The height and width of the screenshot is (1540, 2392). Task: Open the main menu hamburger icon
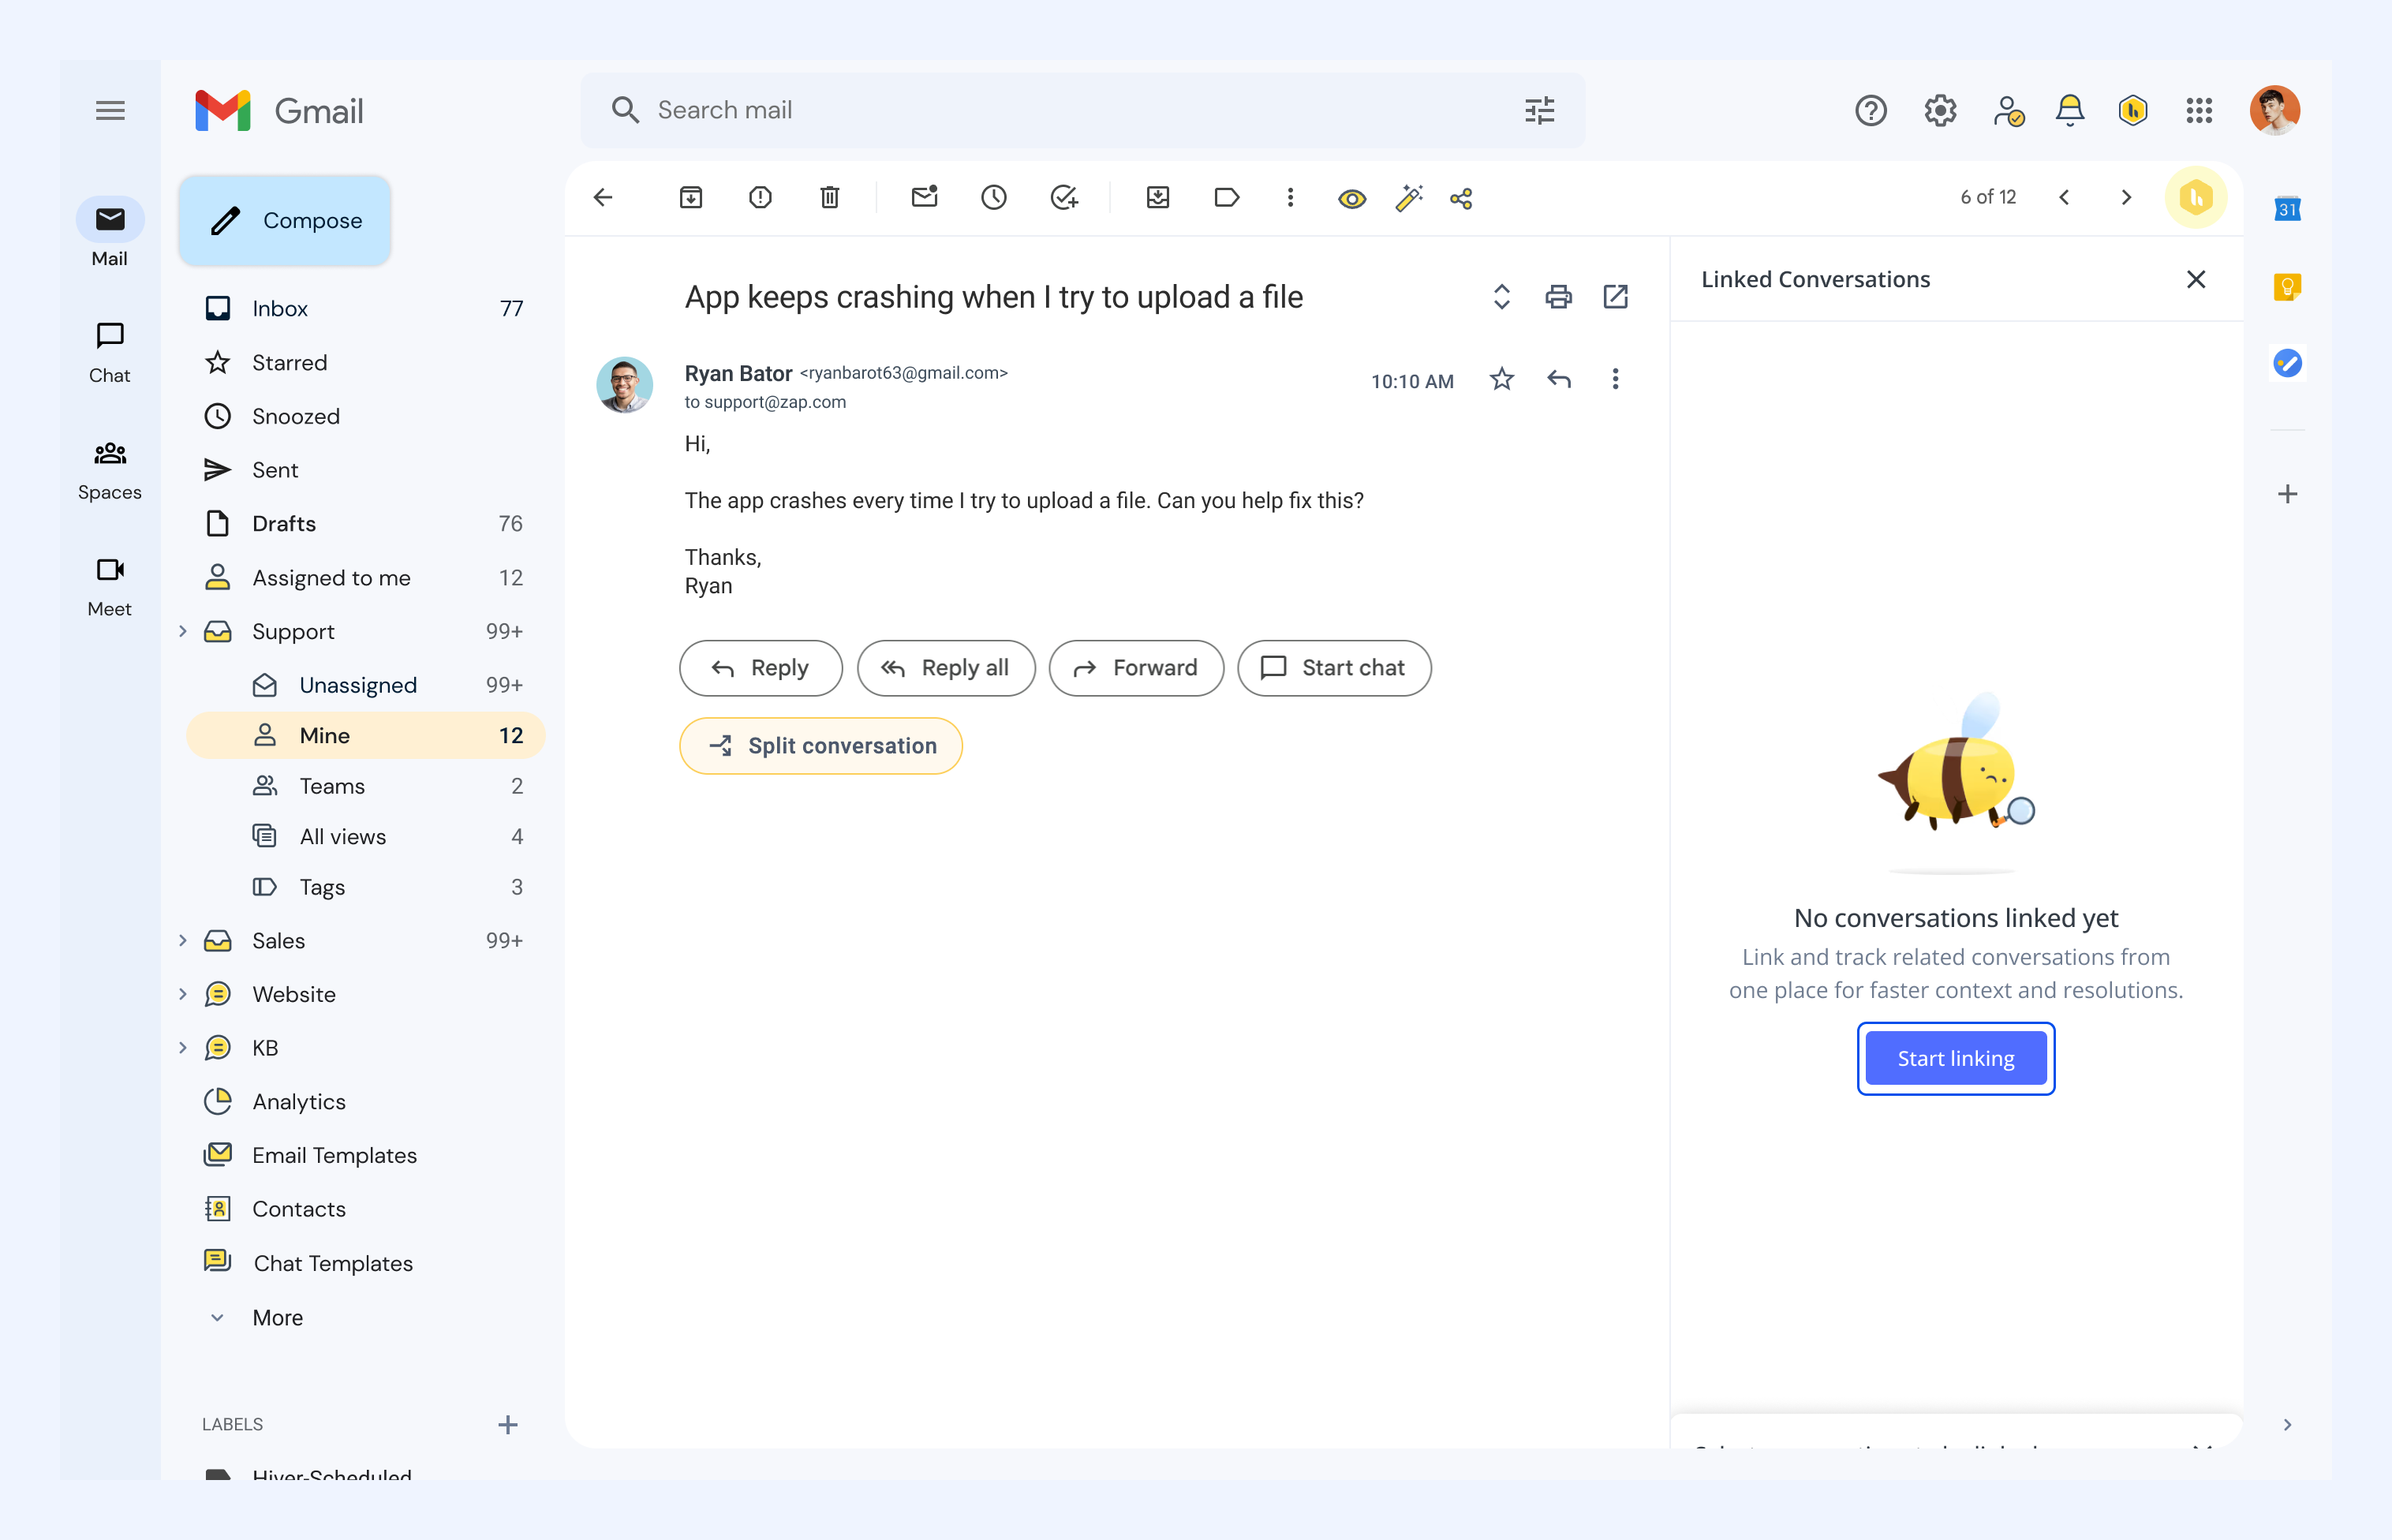[110, 110]
